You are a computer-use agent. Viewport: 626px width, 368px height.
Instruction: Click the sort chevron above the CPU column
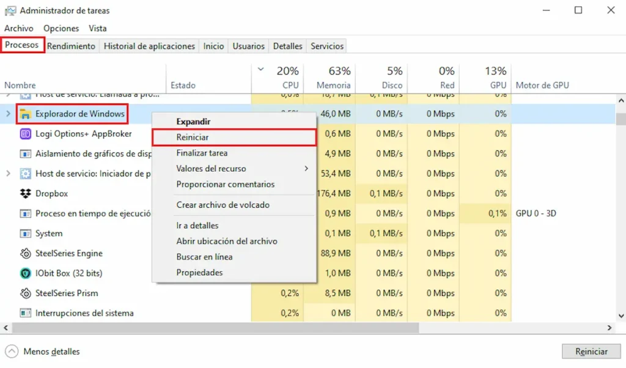[x=260, y=70]
